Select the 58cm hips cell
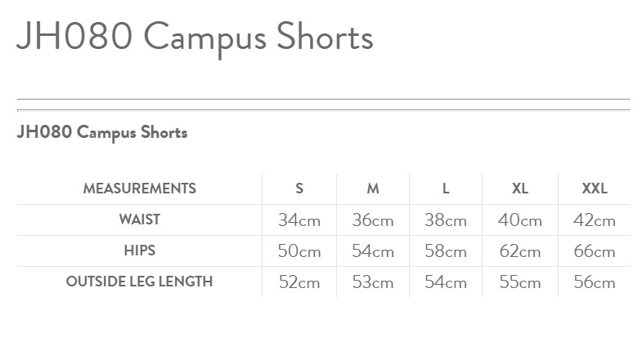This screenshot has width=642, height=337. (x=446, y=251)
